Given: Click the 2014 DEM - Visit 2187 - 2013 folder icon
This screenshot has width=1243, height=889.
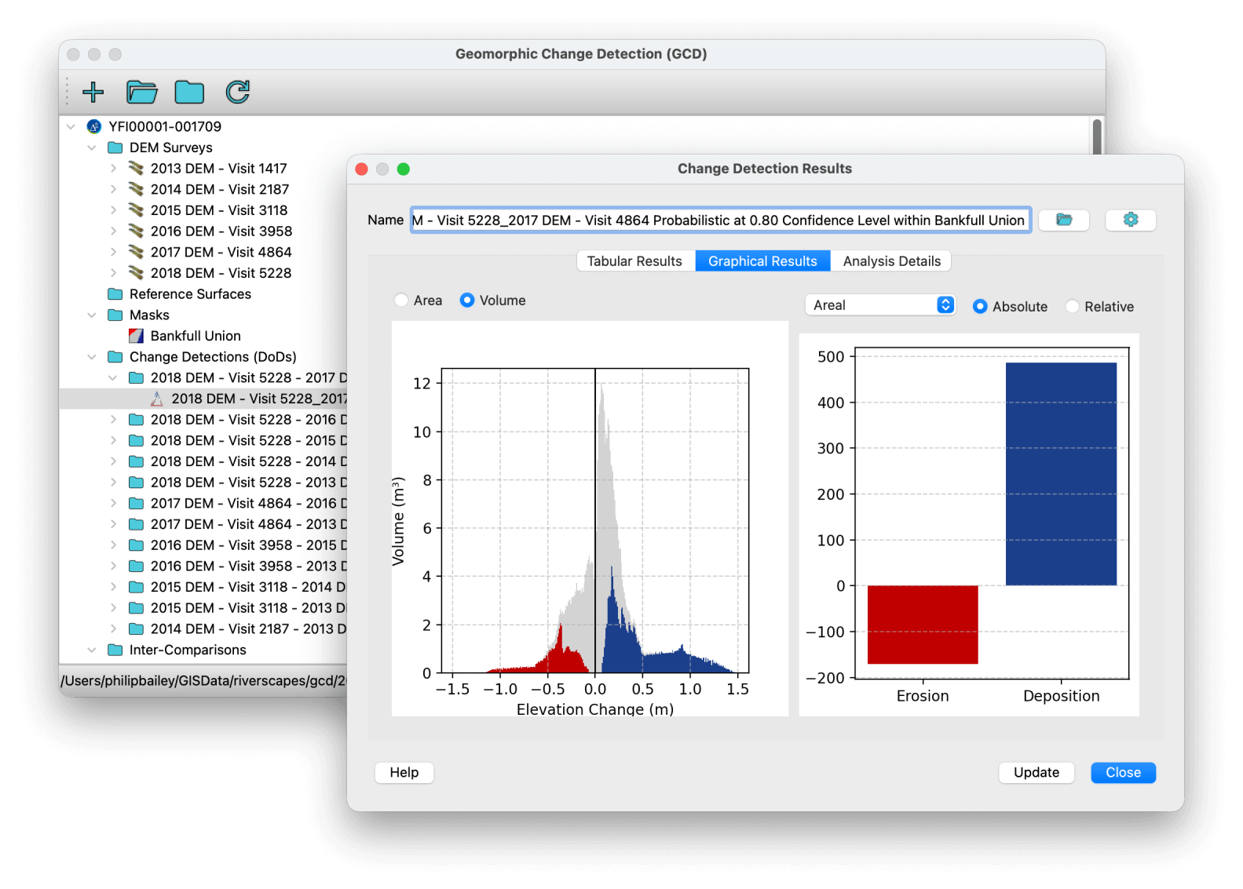Looking at the screenshot, I should [136, 628].
